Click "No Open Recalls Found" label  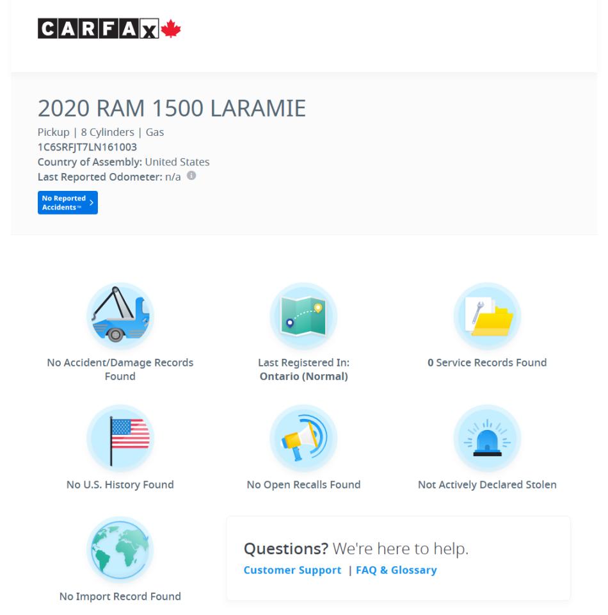pos(303,485)
